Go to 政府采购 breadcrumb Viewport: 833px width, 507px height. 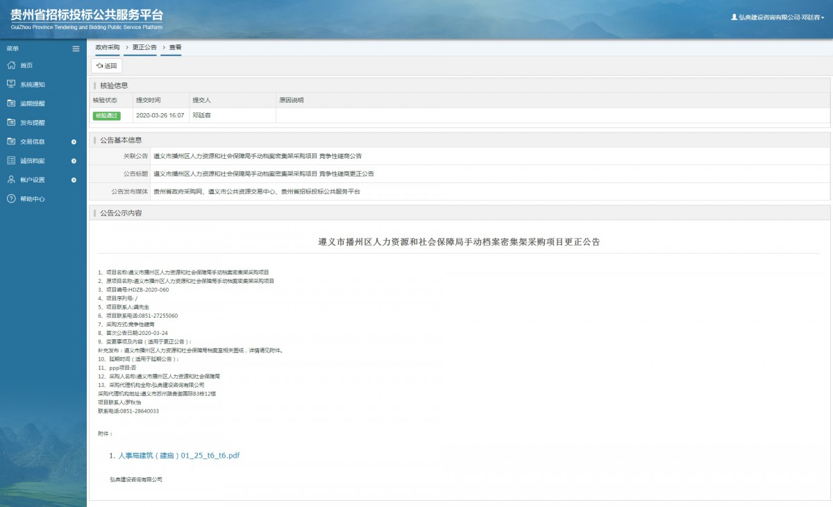click(107, 47)
